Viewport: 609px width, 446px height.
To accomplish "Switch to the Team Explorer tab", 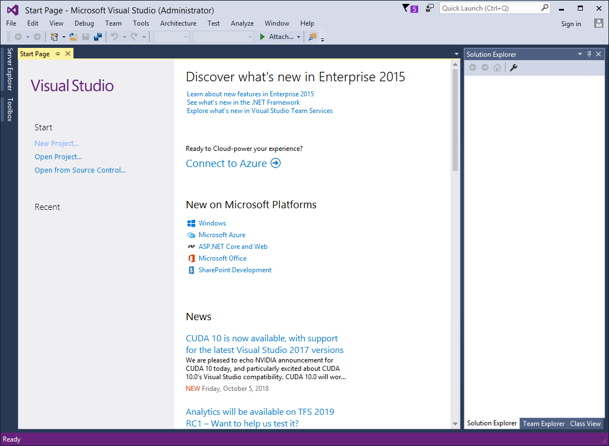I will click(543, 424).
